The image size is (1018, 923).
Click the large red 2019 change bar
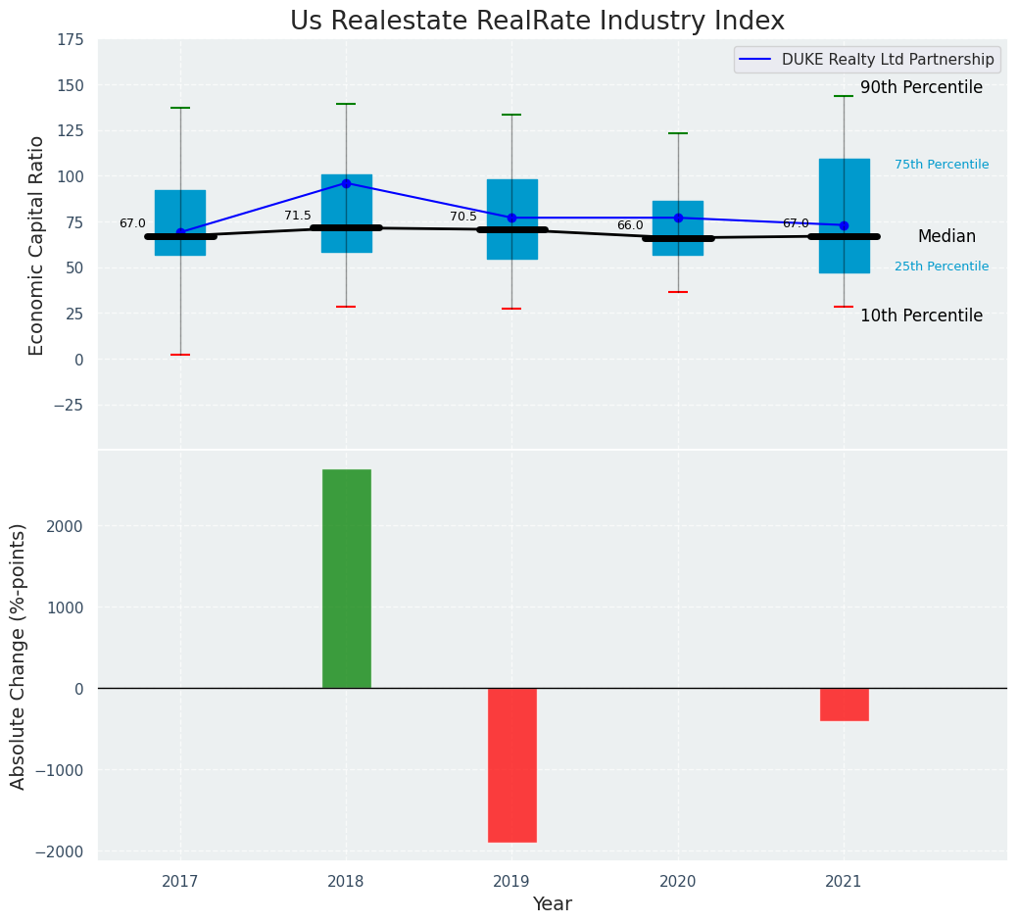pyautogui.click(x=511, y=764)
